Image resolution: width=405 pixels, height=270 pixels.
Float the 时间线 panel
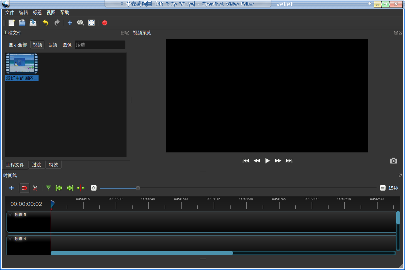(x=400, y=175)
